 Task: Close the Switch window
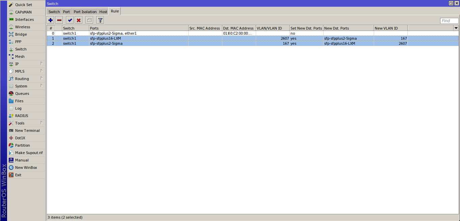pos(456,3)
